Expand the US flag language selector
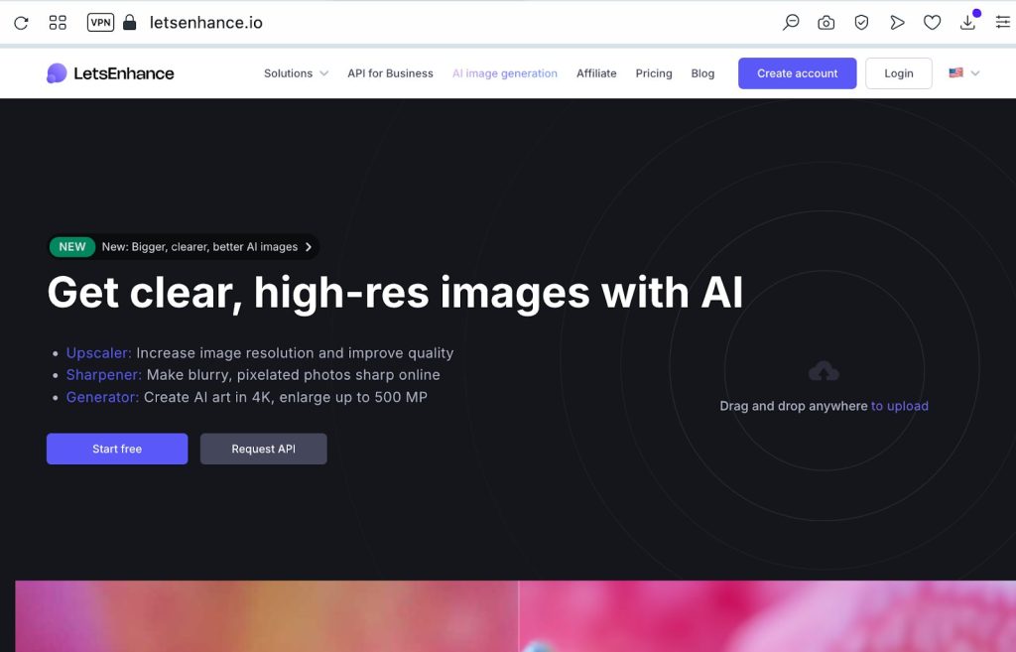Viewport: 1016px width, 652px height. click(964, 72)
